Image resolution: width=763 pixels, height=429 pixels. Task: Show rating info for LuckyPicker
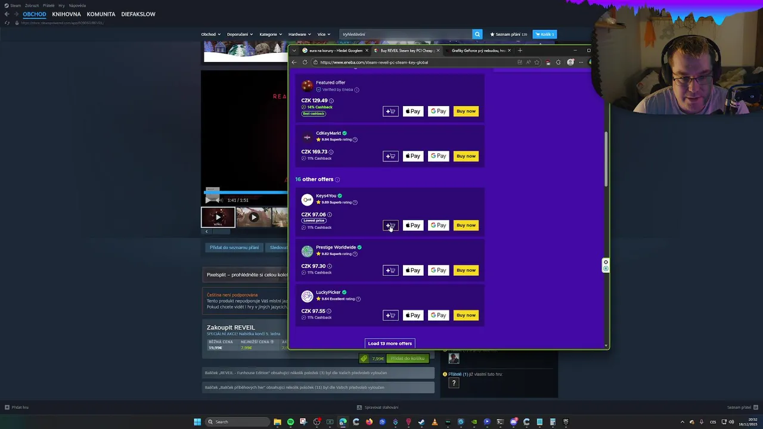pos(358,299)
